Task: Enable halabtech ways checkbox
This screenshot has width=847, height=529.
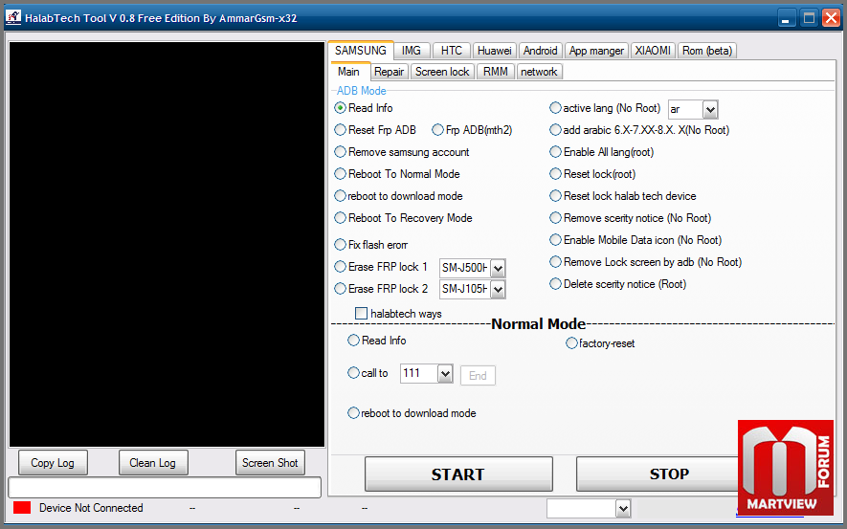Action: pyautogui.click(x=361, y=314)
